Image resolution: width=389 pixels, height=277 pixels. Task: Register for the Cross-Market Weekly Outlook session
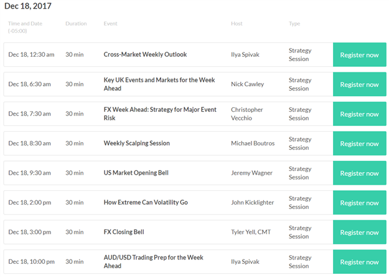pos(360,55)
